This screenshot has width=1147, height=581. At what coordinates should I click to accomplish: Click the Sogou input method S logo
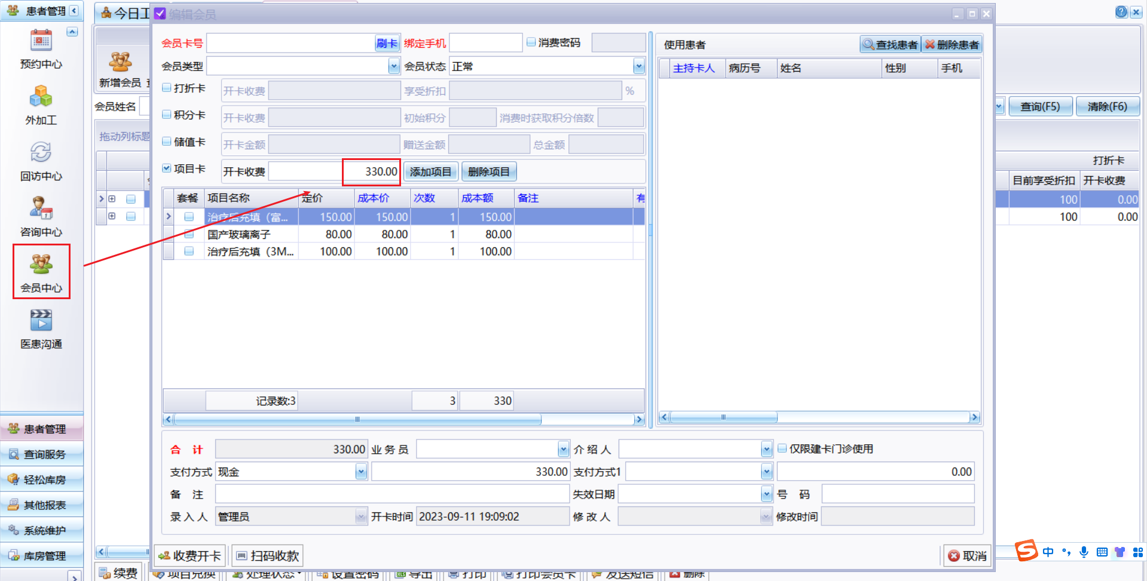(1026, 551)
